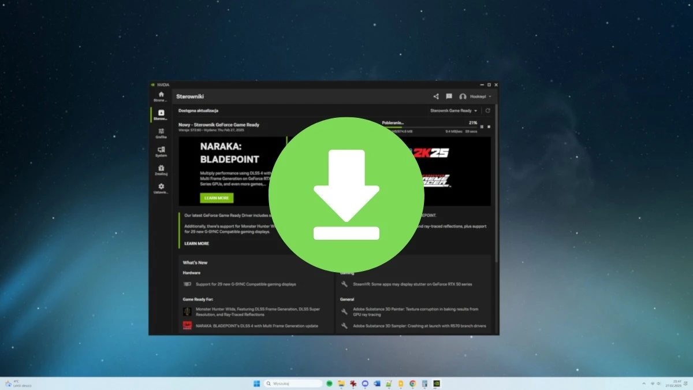Open the Ustawienia settings section
The image size is (693, 390).
click(x=161, y=188)
